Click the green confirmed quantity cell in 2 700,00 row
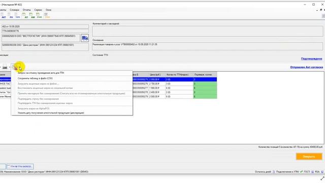The width and height of the screenshot is (325, 183). pos(205,84)
